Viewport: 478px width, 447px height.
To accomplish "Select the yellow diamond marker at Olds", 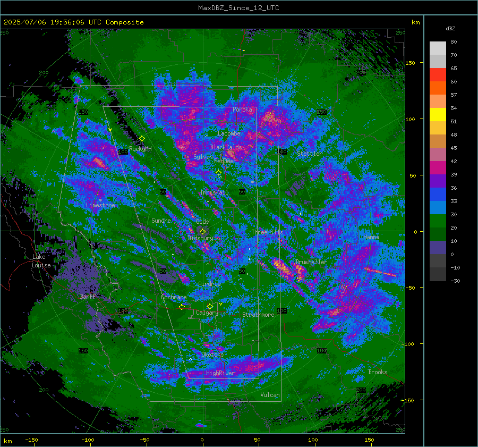I will coord(202,232).
